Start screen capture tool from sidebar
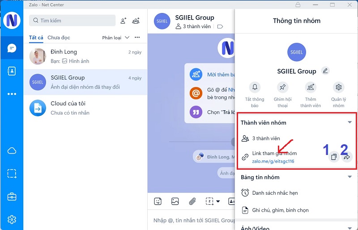Image resolution: width=358 pixels, height=230 pixels. tap(12, 173)
